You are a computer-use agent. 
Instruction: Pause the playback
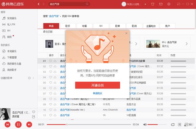tap(18, 124)
